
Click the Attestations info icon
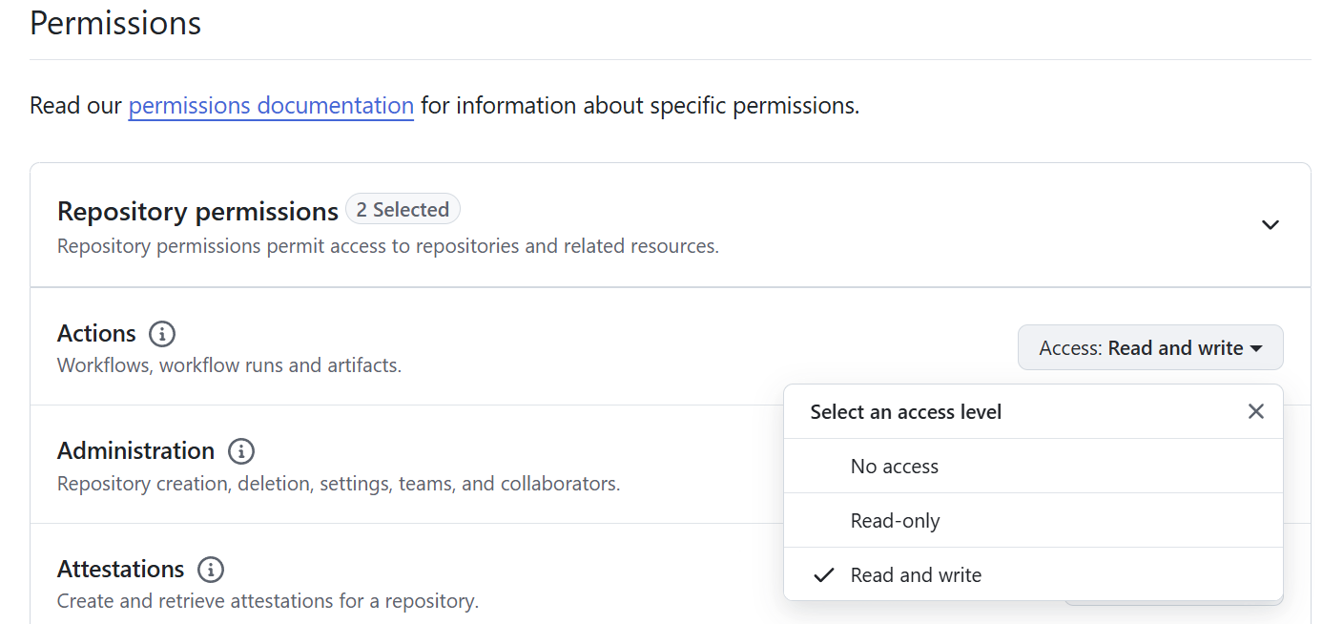click(x=211, y=570)
